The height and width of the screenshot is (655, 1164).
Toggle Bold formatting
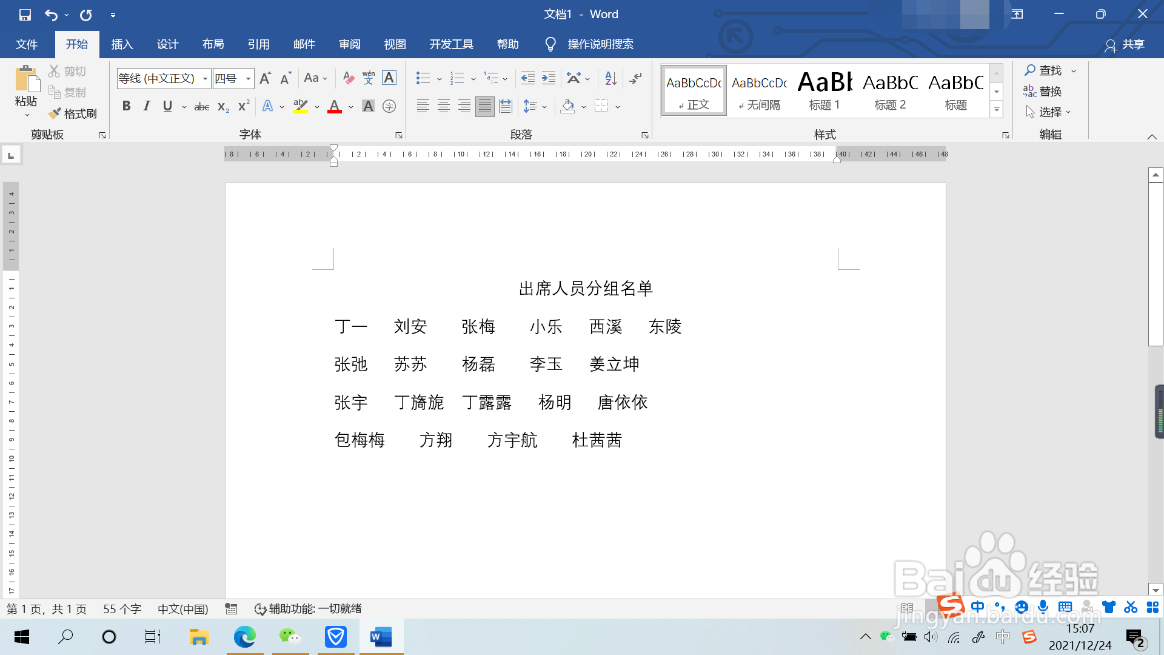point(126,106)
